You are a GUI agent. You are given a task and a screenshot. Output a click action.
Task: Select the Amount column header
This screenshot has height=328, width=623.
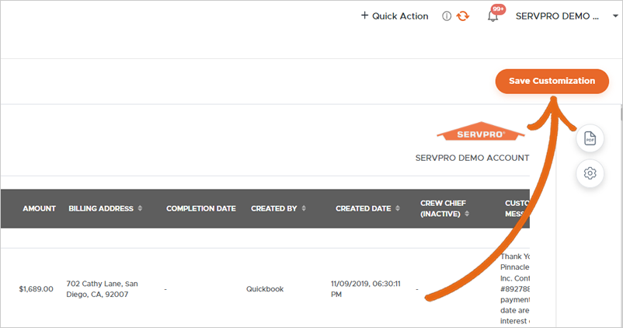(39, 208)
